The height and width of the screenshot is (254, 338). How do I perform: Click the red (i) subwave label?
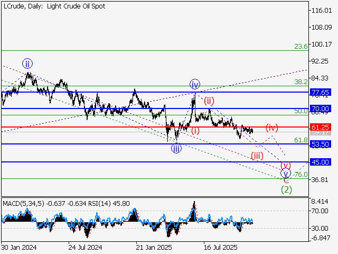click(195, 131)
